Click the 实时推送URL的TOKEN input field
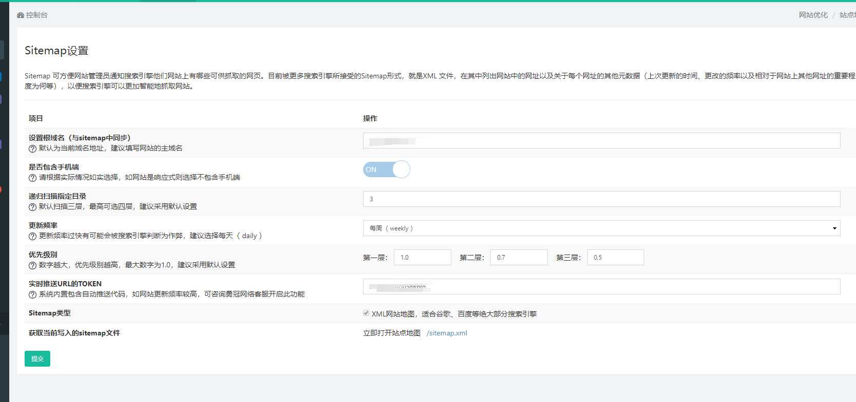856x402 pixels. (x=602, y=286)
